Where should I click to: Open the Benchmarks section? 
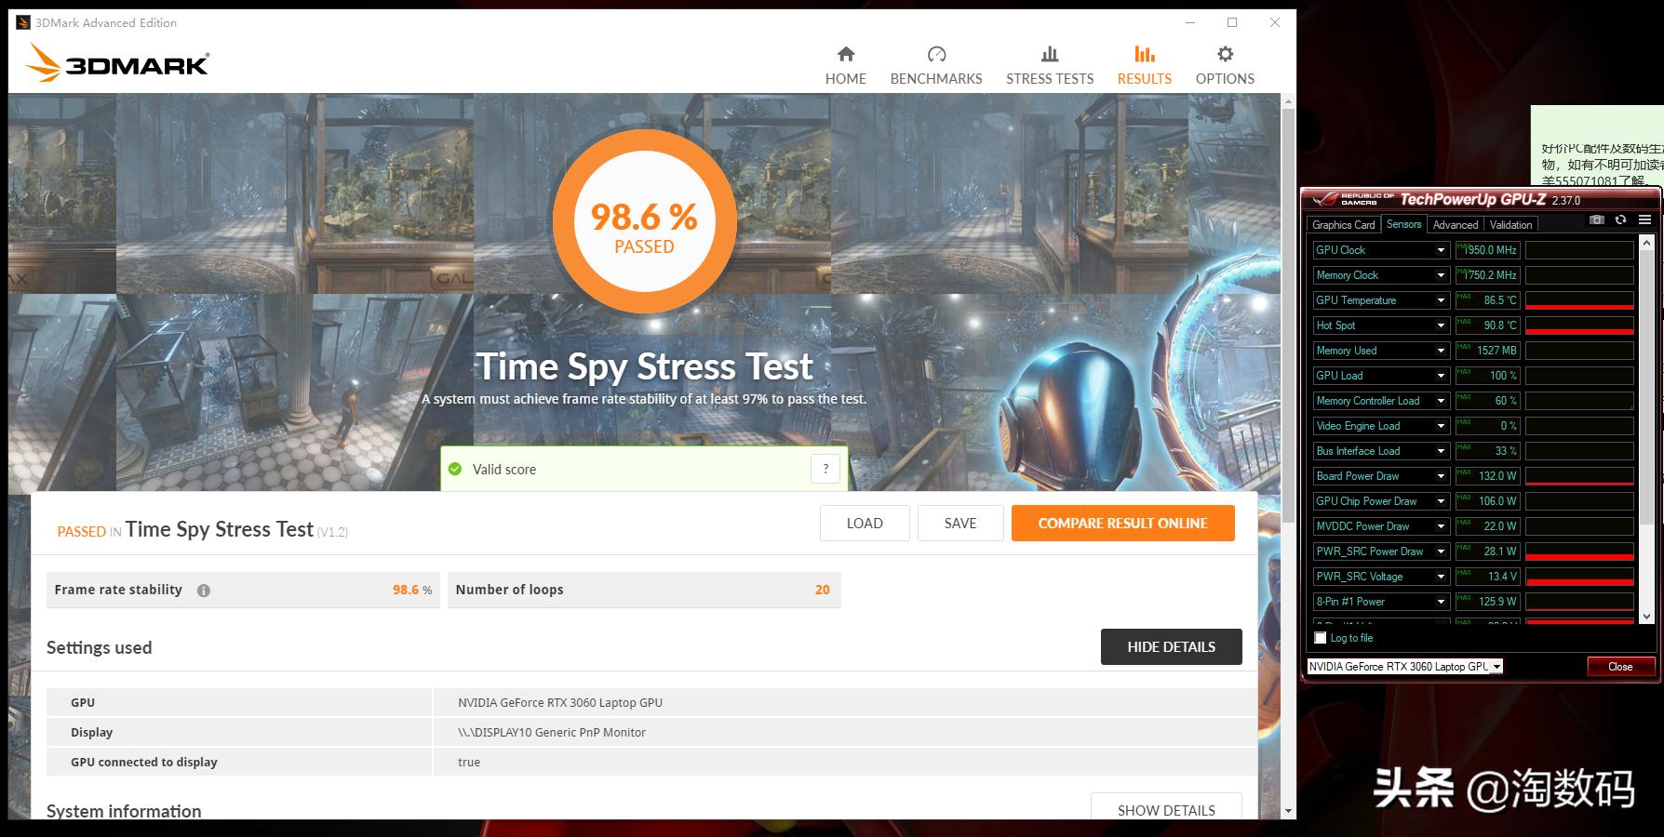(936, 65)
